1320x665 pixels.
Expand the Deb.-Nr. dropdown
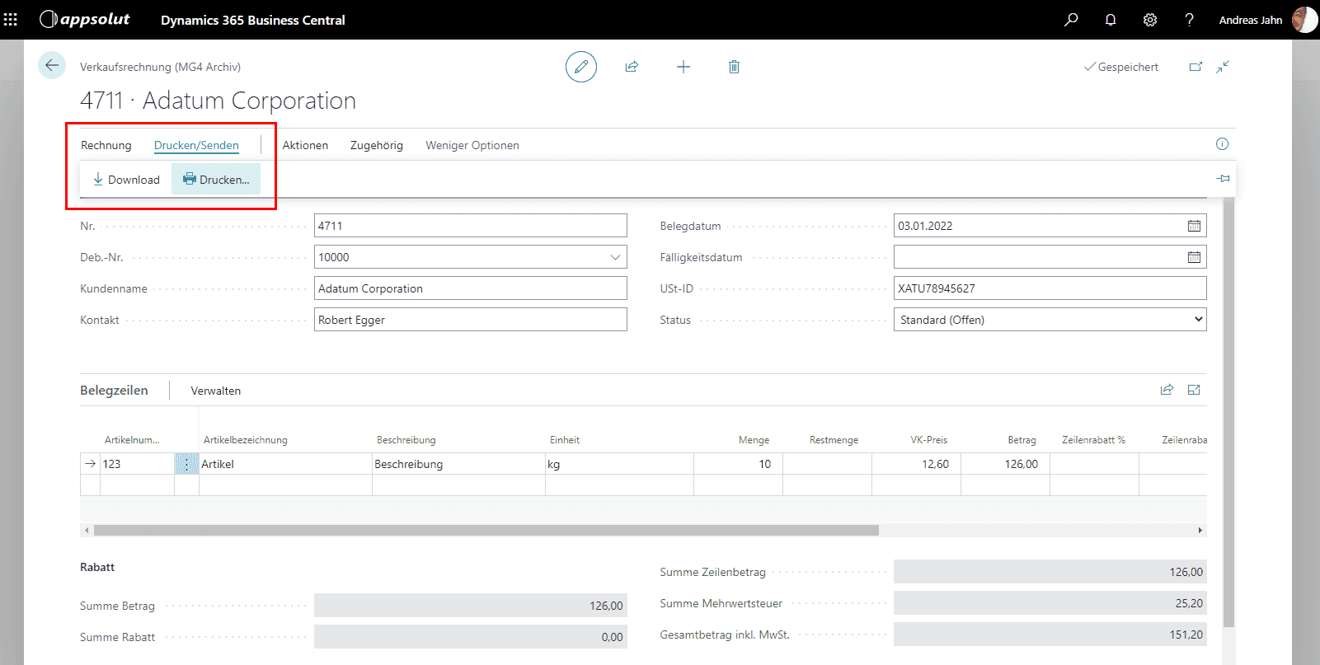(615, 257)
